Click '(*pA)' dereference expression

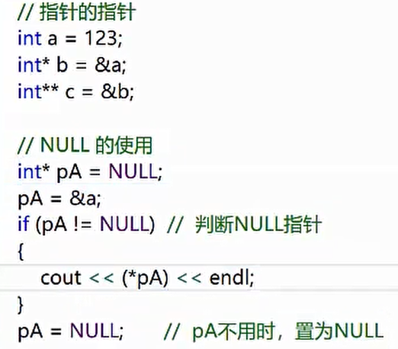click(145, 278)
